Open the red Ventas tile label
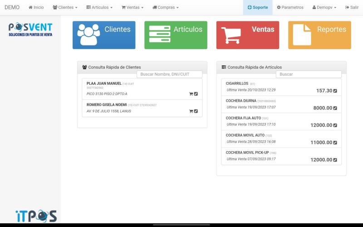The width and height of the screenshot is (363, 227). [x=263, y=29]
